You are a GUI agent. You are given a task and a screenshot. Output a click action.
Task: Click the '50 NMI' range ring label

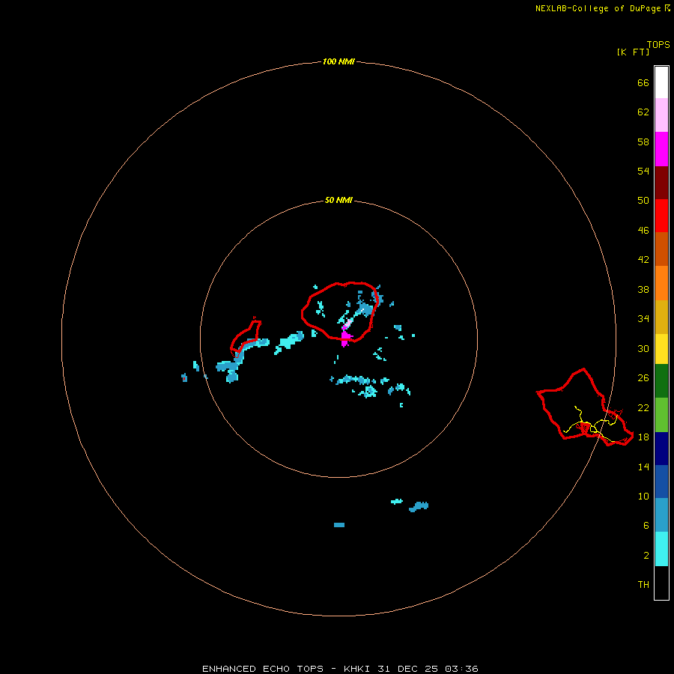coord(338,200)
